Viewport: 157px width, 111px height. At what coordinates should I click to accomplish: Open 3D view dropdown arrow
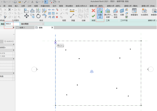pyautogui.click(x=40, y=2)
